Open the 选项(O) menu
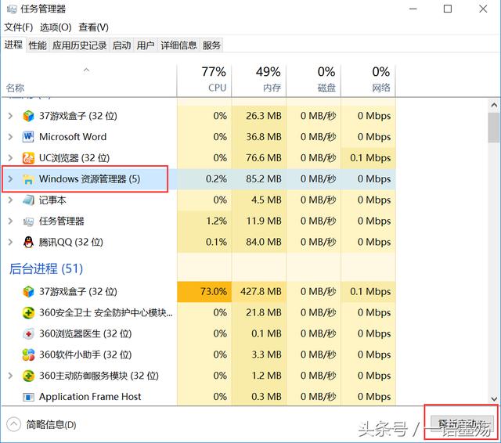This screenshot has width=501, height=443. [56, 27]
